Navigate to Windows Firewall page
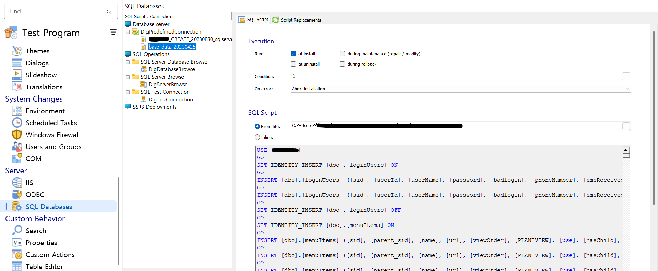658x271 pixels. [52, 135]
